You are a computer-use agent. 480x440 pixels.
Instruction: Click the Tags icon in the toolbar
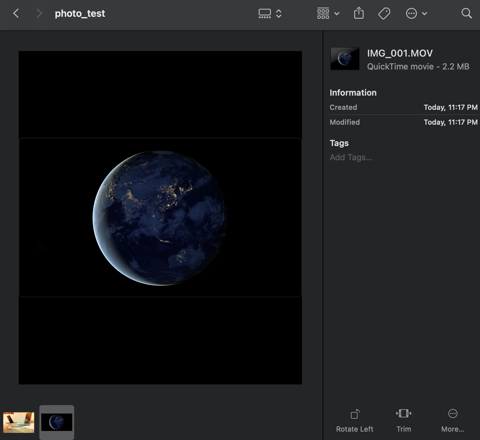(x=384, y=13)
